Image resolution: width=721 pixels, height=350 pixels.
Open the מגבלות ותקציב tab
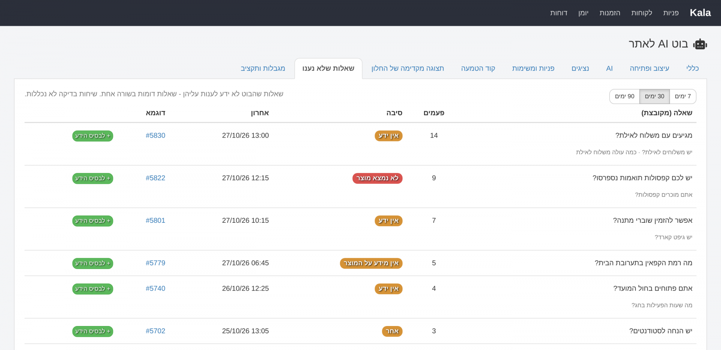pyautogui.click(x=263, y=69)
